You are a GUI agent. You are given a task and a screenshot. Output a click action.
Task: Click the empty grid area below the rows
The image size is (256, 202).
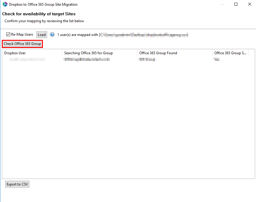126,120
